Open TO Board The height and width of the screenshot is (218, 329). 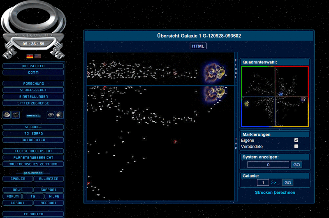pyautogui.click(x=33, y=133)
